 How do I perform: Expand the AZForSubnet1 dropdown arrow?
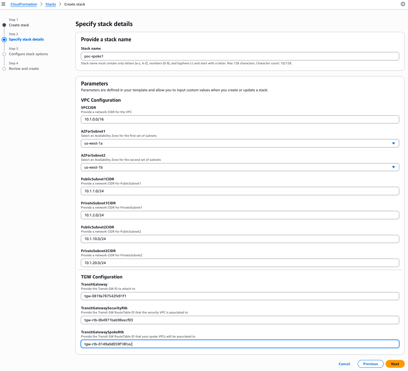click(393, 143)
